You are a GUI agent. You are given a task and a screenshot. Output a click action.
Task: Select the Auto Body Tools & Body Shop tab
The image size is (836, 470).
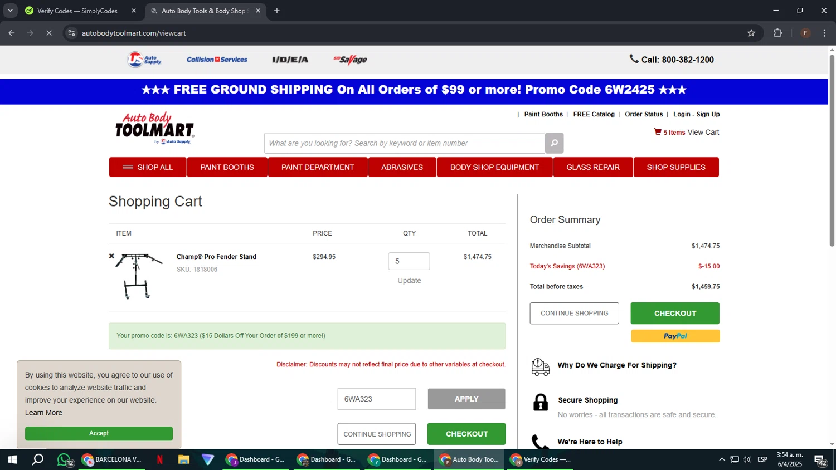(x=203, y=11)
